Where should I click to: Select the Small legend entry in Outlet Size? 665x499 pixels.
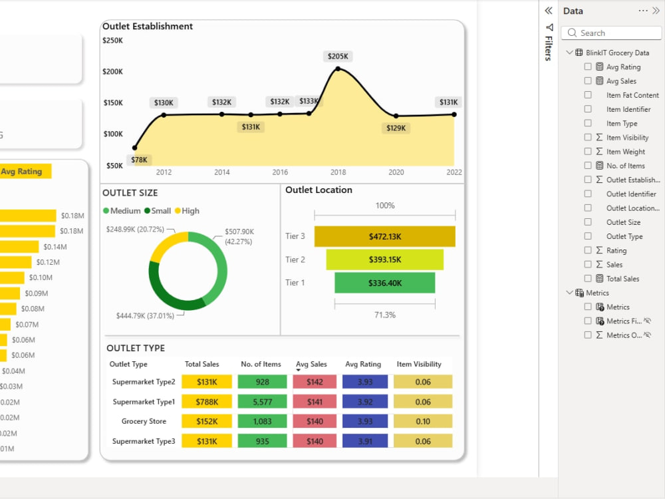click(158, 211)
